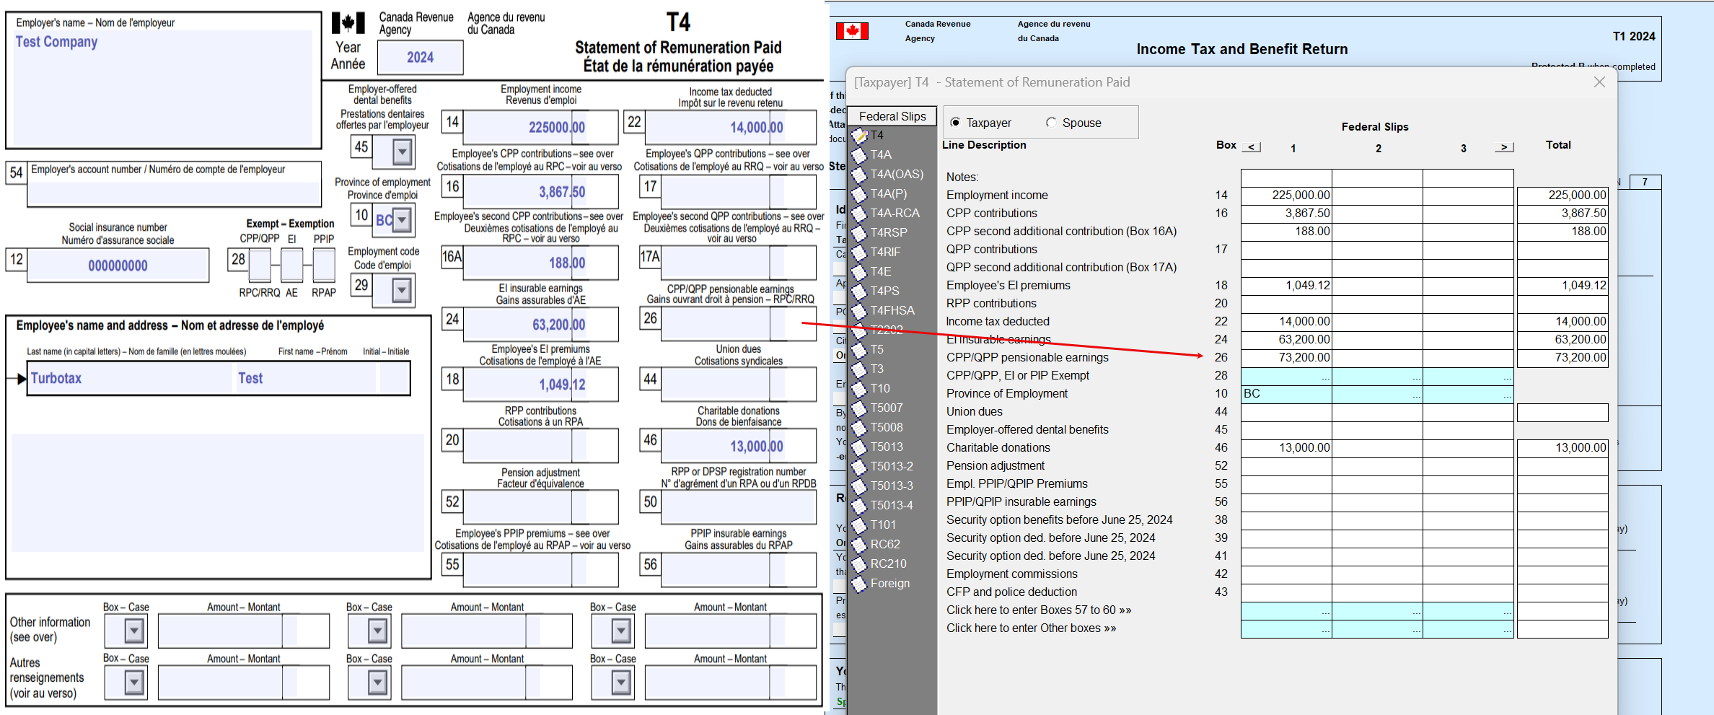Click slip 1 Charitable donations cell 13,000.00

point(1286,448)
